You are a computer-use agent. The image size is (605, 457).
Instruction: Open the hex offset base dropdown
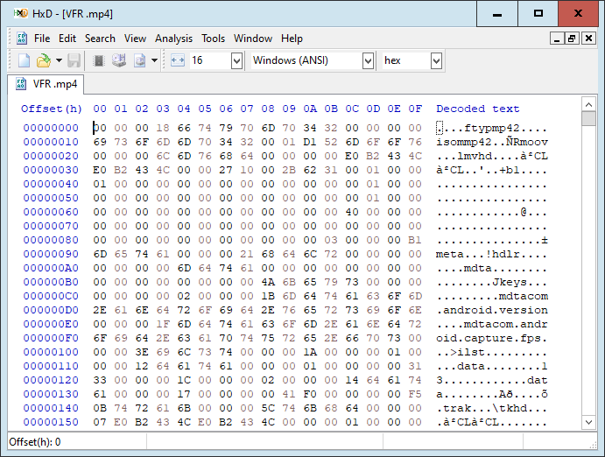pyautogui.click(x=436, y=61)
